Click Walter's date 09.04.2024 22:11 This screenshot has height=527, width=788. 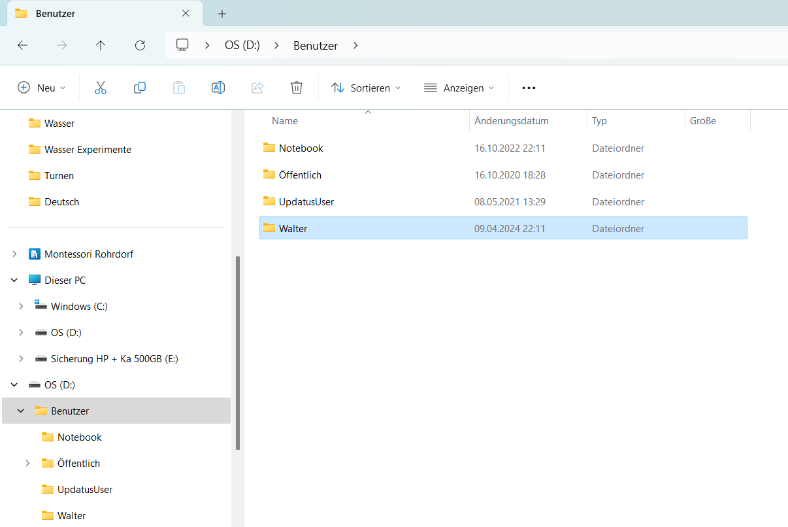(x=510, y=229)
